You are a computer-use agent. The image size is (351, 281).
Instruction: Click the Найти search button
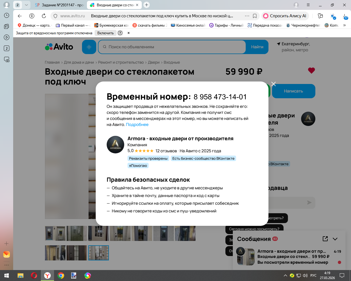[257, 47]
